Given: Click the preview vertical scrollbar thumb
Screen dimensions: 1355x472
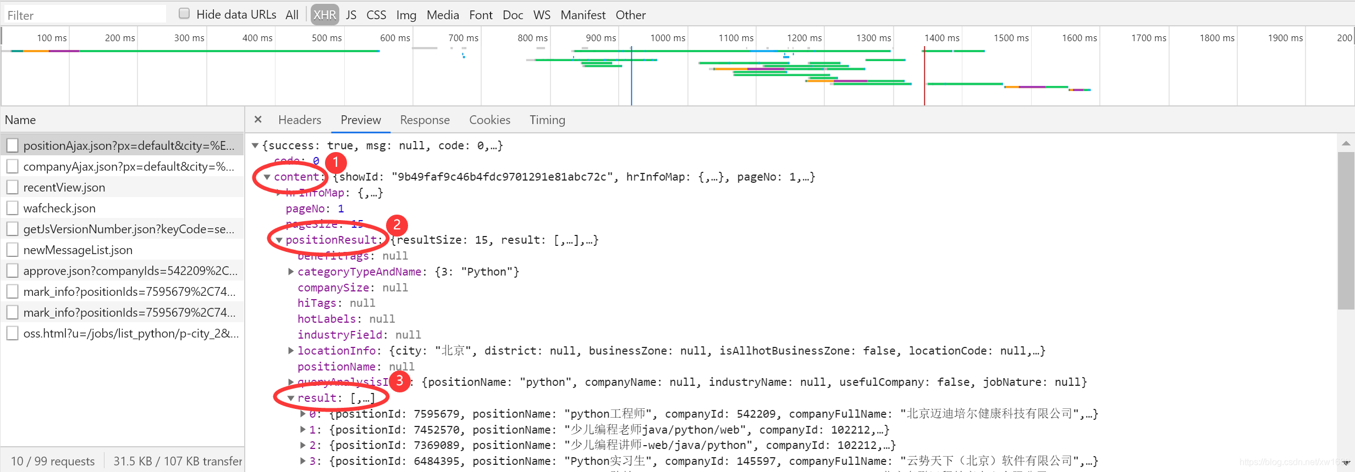Looking at the screenshot, I should point(1346,231).
